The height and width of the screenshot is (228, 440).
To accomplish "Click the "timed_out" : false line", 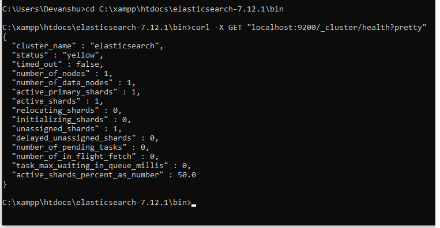I will [58, 64].
